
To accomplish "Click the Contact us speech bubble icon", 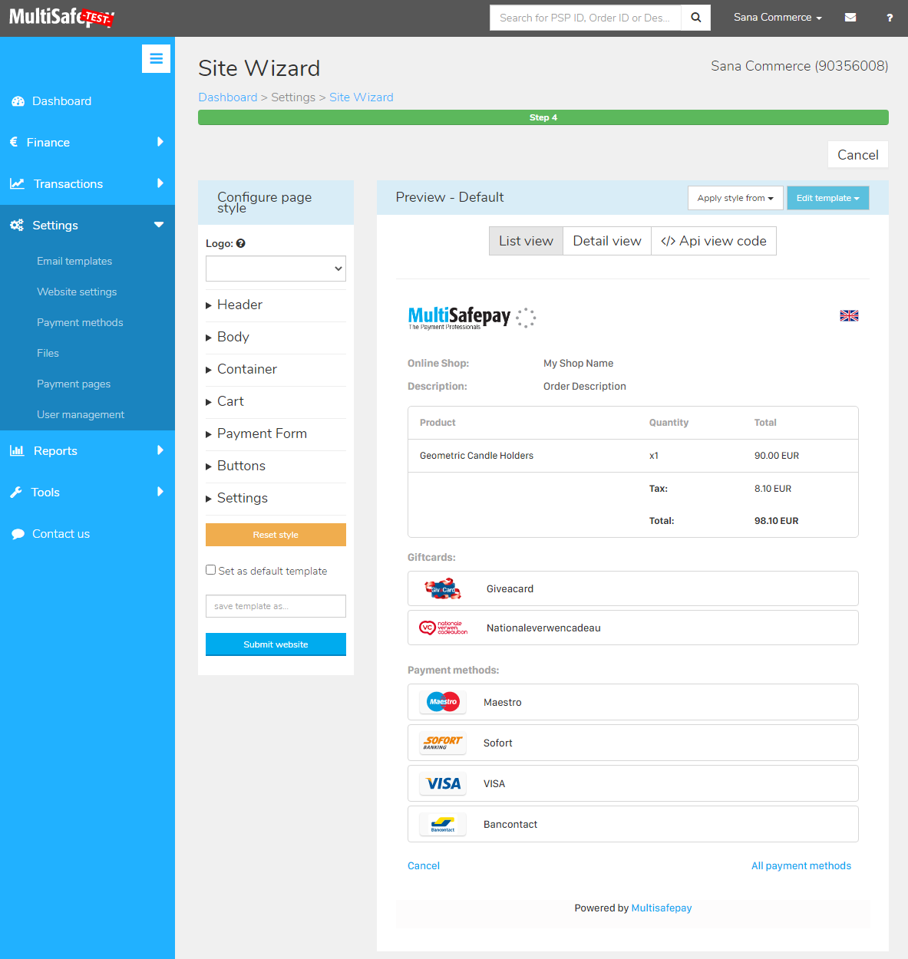I will coord(18,534).
